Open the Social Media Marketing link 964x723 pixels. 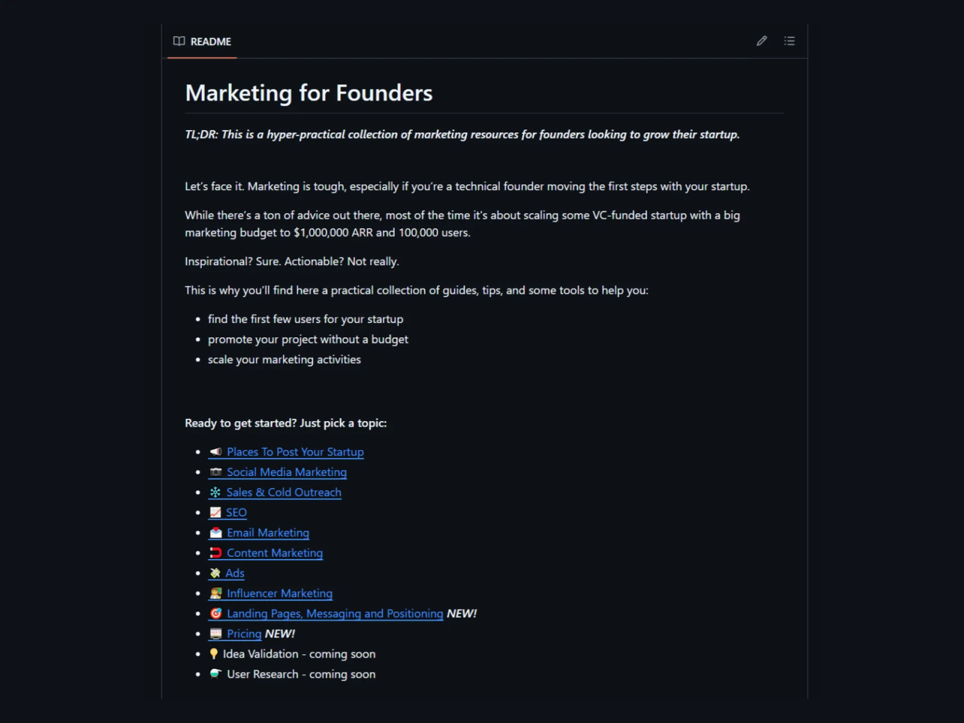click(287, 472)
